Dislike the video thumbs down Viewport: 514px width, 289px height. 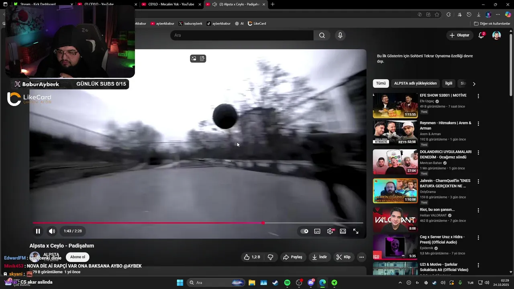(271, 257)
